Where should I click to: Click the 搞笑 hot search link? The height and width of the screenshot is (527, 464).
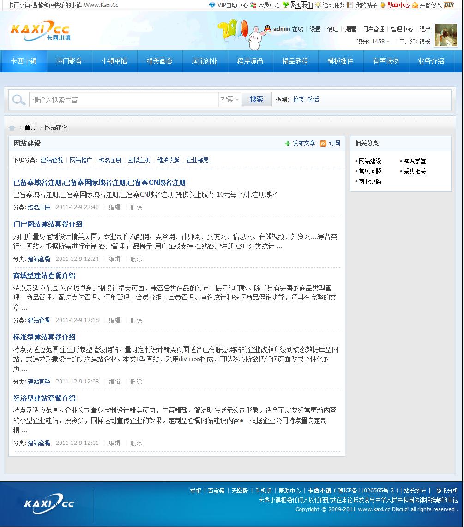tap(298, 100)
